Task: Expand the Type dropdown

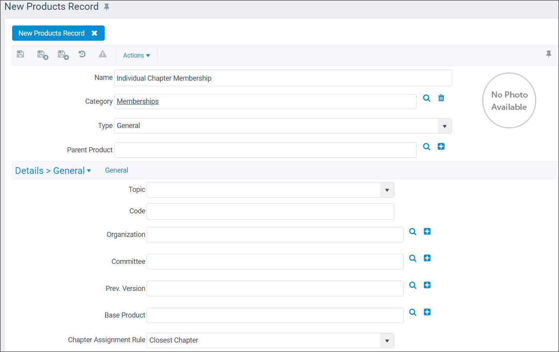Action: click(445, 126)
